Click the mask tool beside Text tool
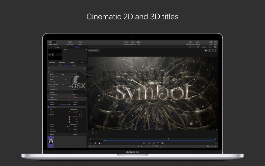Screen dimensions: 265x166 [162, 143]
